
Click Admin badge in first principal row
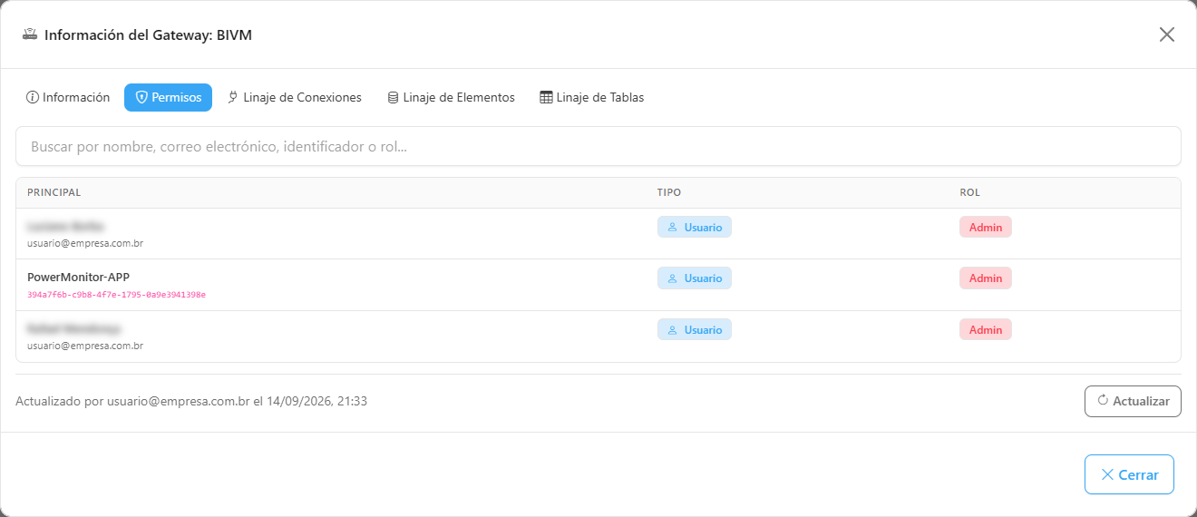(x=986, y=227)
